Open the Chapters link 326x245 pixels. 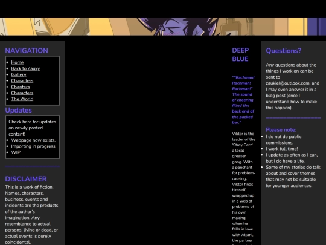tap(21, 87)
